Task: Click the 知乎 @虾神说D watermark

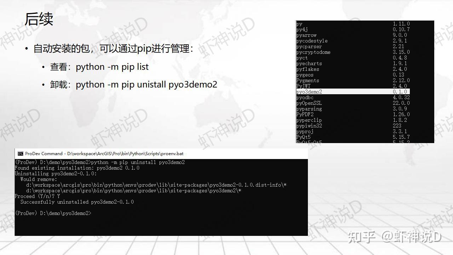Action: pos(395,237)
